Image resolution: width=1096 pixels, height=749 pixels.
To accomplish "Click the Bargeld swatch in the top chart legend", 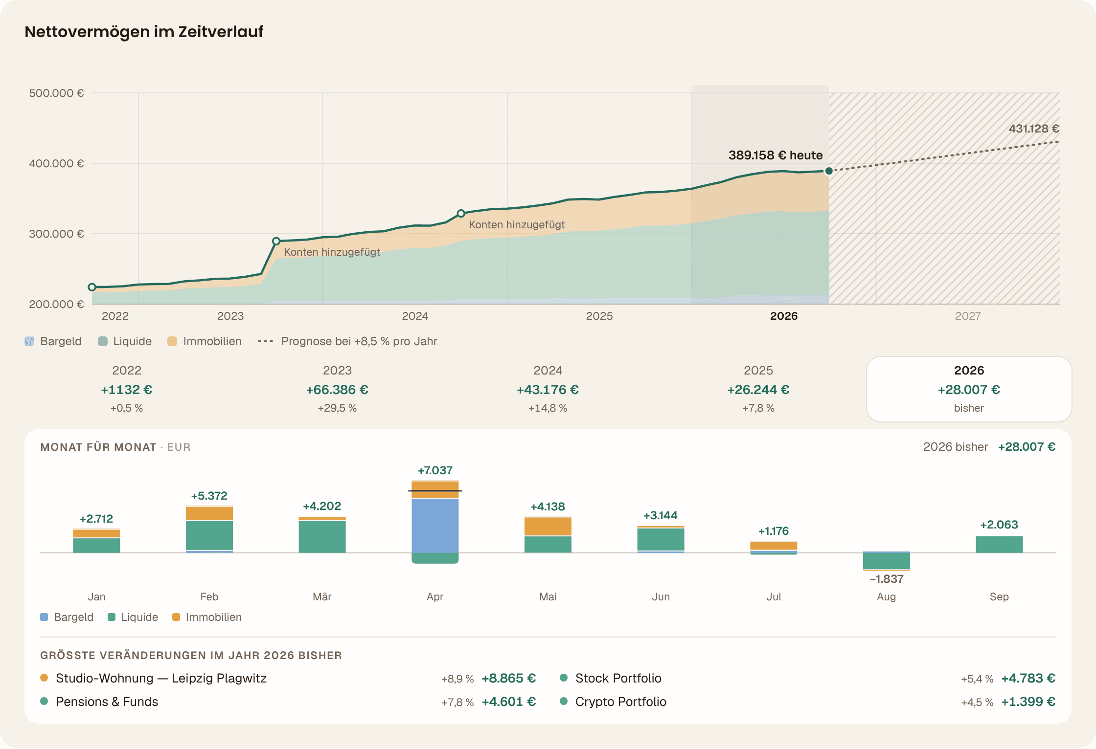I will click(29, 341).
